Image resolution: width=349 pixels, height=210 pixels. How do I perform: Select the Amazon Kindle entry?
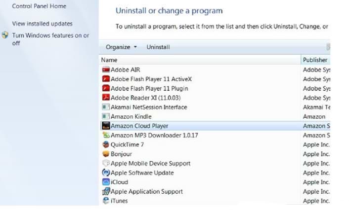pos(131,116)
